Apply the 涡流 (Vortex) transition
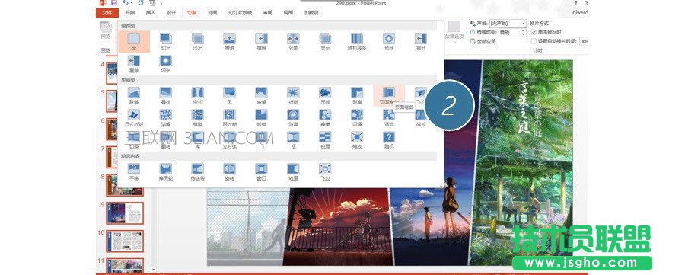The height and width of the screenshot is (275, 685). [389, 118]
